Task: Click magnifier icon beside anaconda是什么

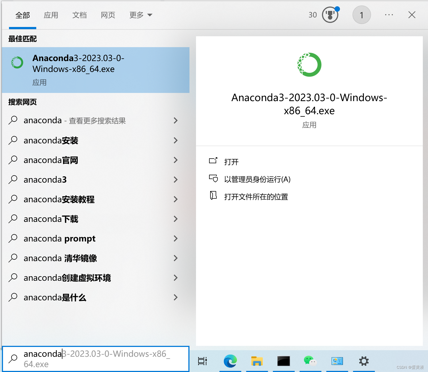Action: coord(13,297)
